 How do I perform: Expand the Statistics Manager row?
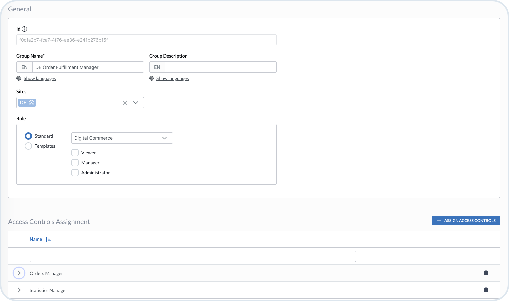point(19,290)
